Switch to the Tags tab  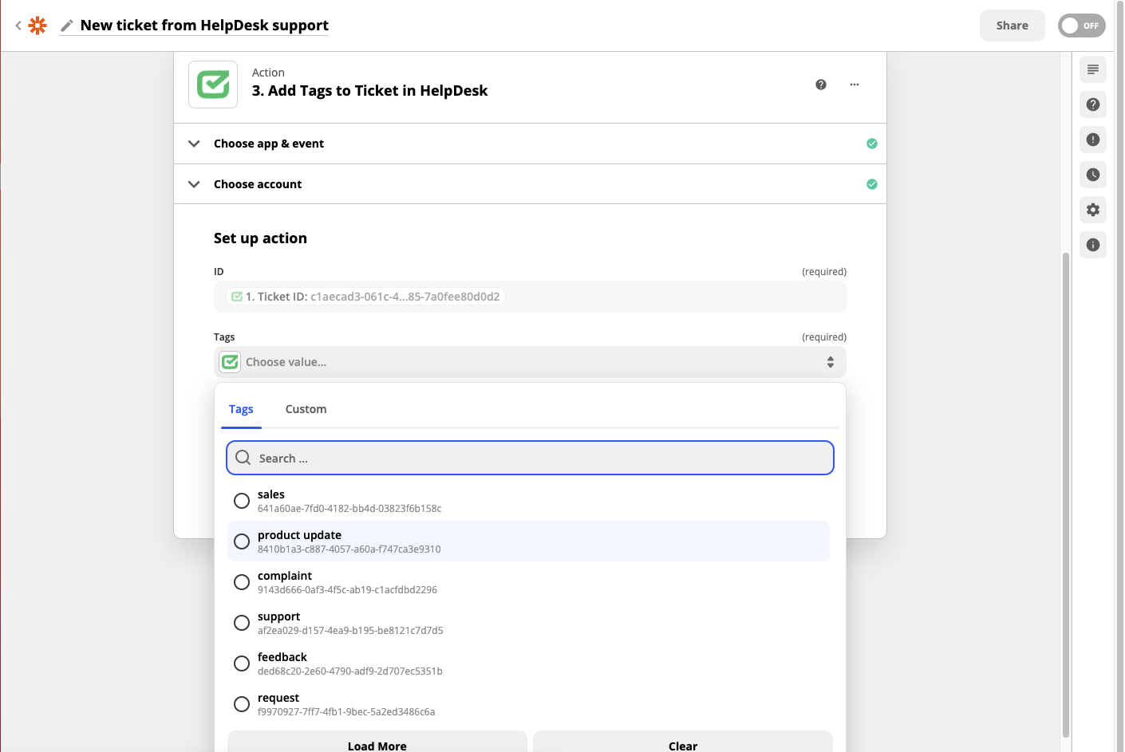coord(241,409)
